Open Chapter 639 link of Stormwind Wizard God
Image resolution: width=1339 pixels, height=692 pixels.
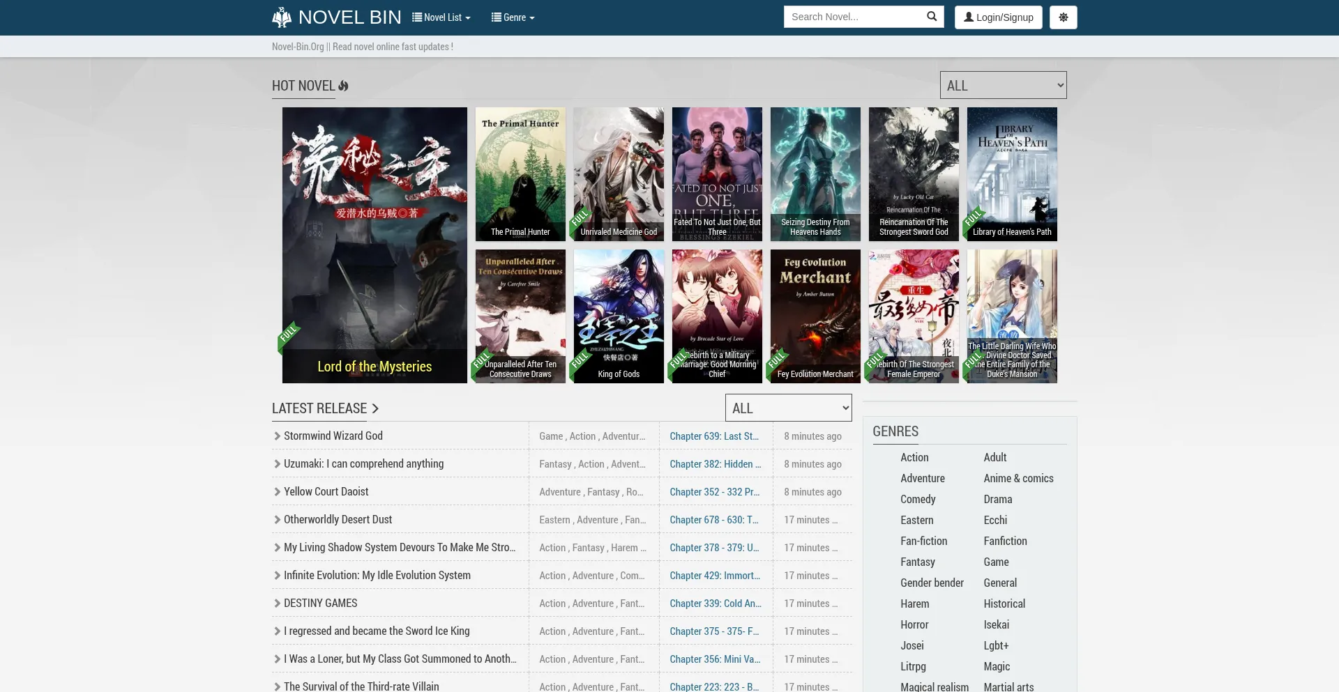[713, 436]
